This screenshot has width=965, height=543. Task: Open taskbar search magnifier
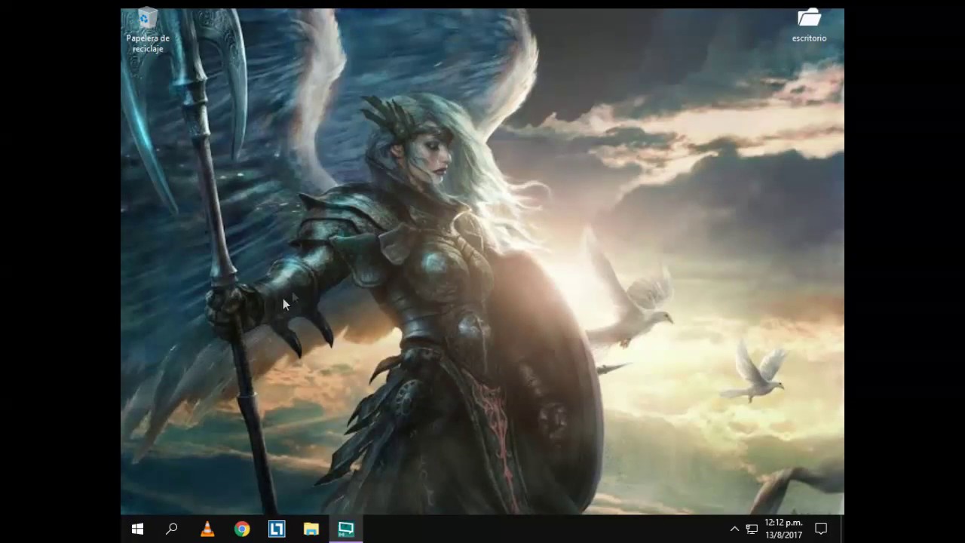coord(172,529)
